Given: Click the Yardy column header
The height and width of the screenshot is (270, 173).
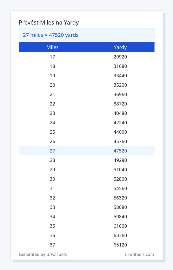Looking at the screenshot, I should click(120, 47).
